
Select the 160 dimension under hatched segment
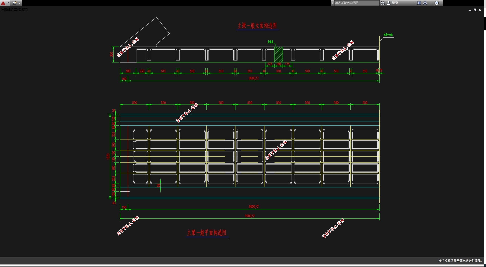click(279, 64)
